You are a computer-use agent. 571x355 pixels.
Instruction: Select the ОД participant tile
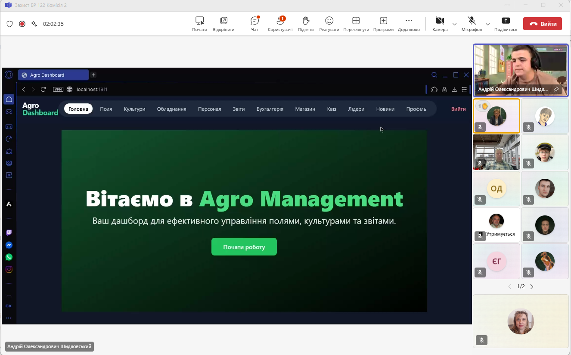497,189
